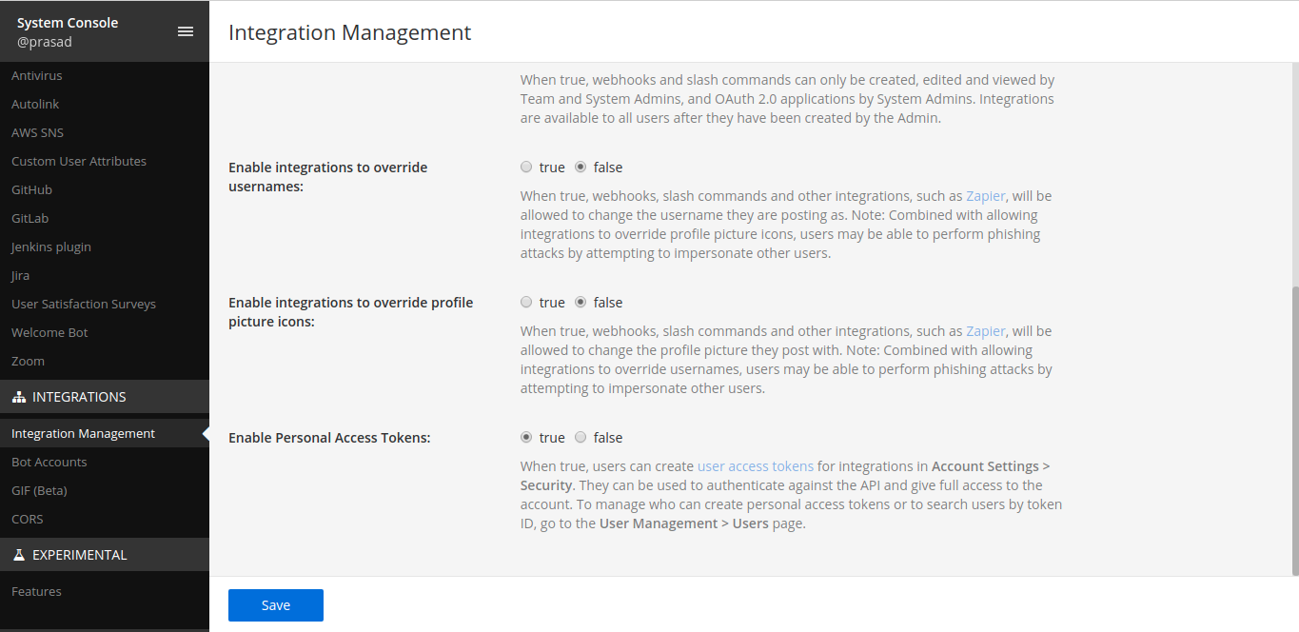Open GitHub plugin settings

30,189
